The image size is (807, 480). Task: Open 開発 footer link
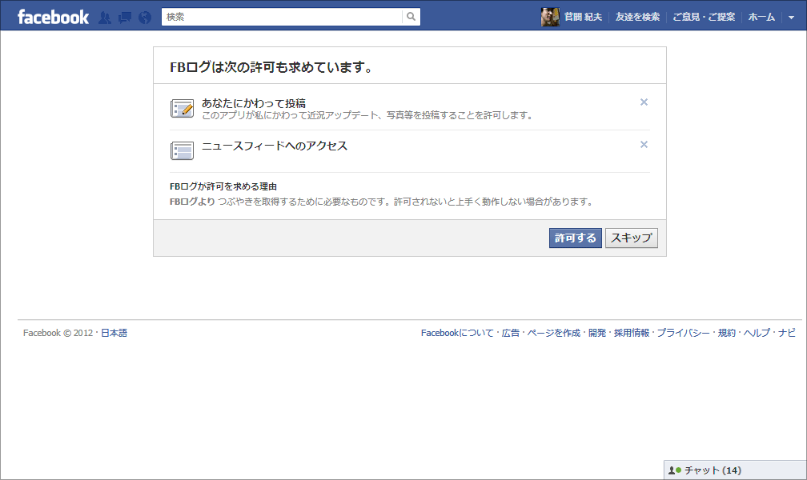597,333
